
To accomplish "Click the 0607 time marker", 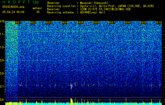I will tap(112, 23).
